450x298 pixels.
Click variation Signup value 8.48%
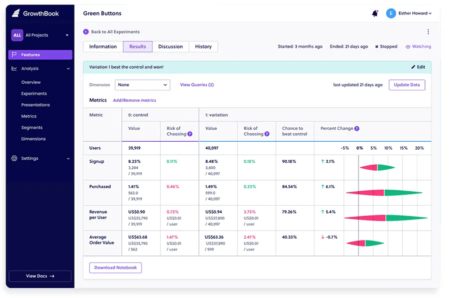(211, 161)
